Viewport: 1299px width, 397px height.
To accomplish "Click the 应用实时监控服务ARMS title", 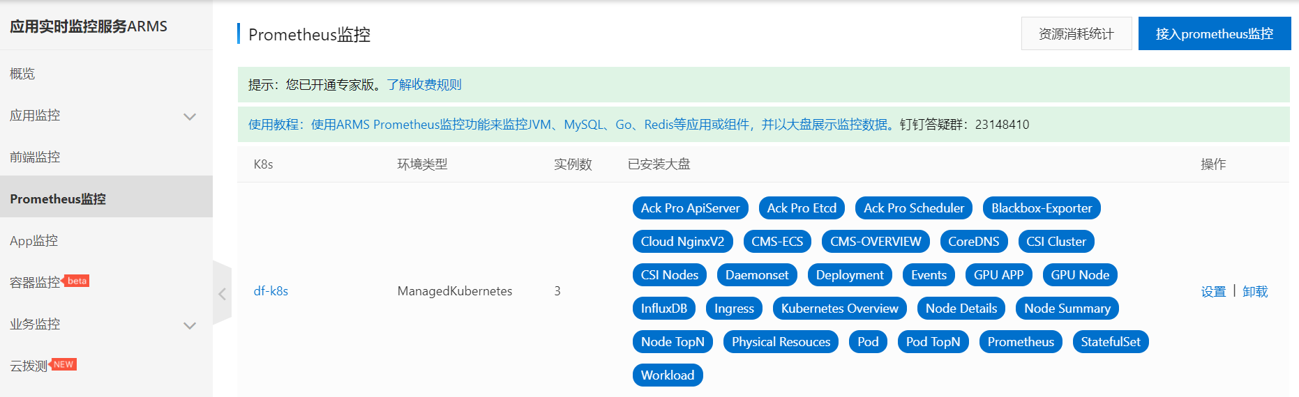I will point(89,26).
